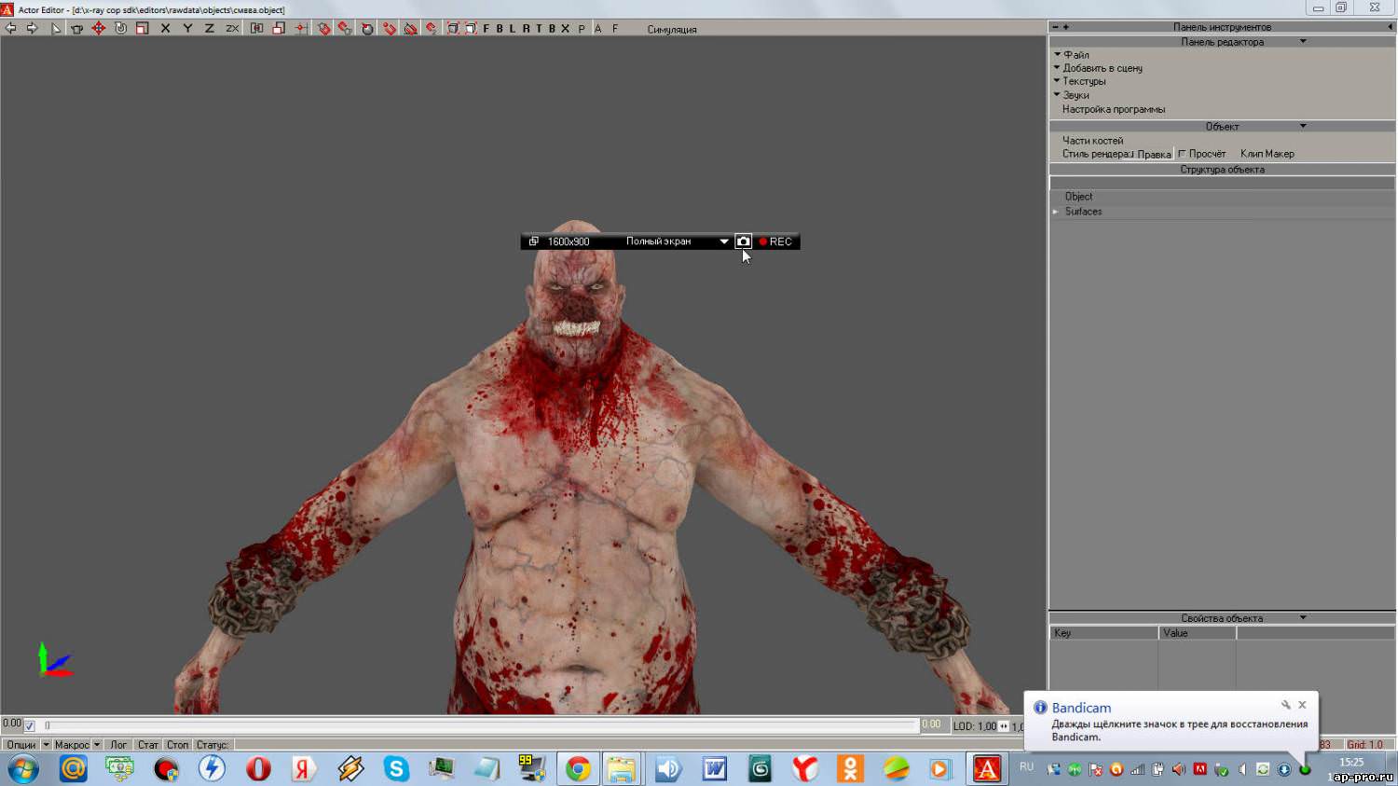This screenshot has width=1398, height=786.
Task: Click the Bandicam screenshot camera icon
Action: [743, 241]
